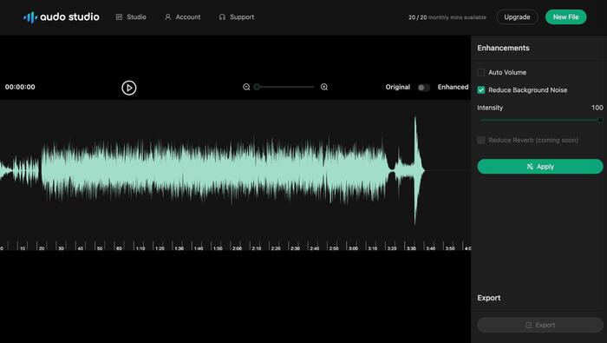
Task: Click the greyed-out Export button
Action: pos(540,325)
